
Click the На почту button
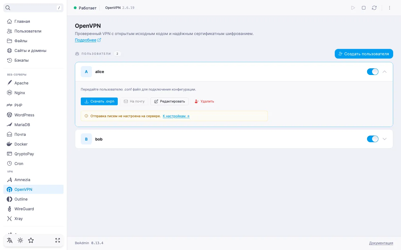click(134, 101)
